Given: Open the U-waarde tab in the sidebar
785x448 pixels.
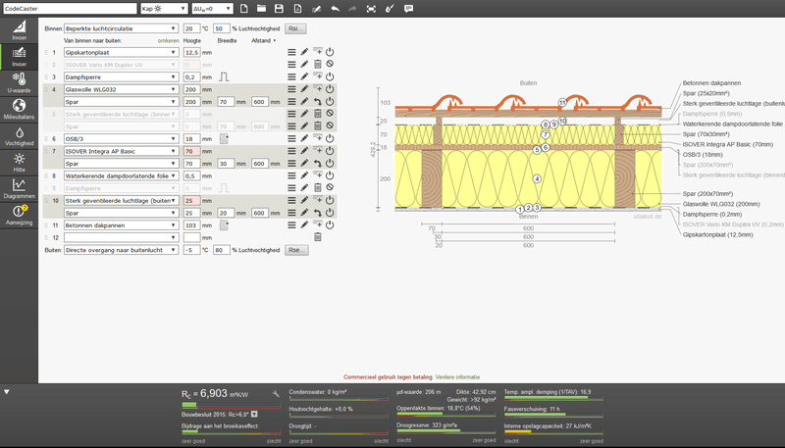Looking at the screenshot, I should pyautogui.click(x=19, y=82).
